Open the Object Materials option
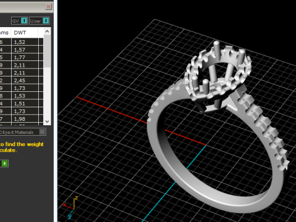This screenshot has width=296, height=222. coord(23,132)
